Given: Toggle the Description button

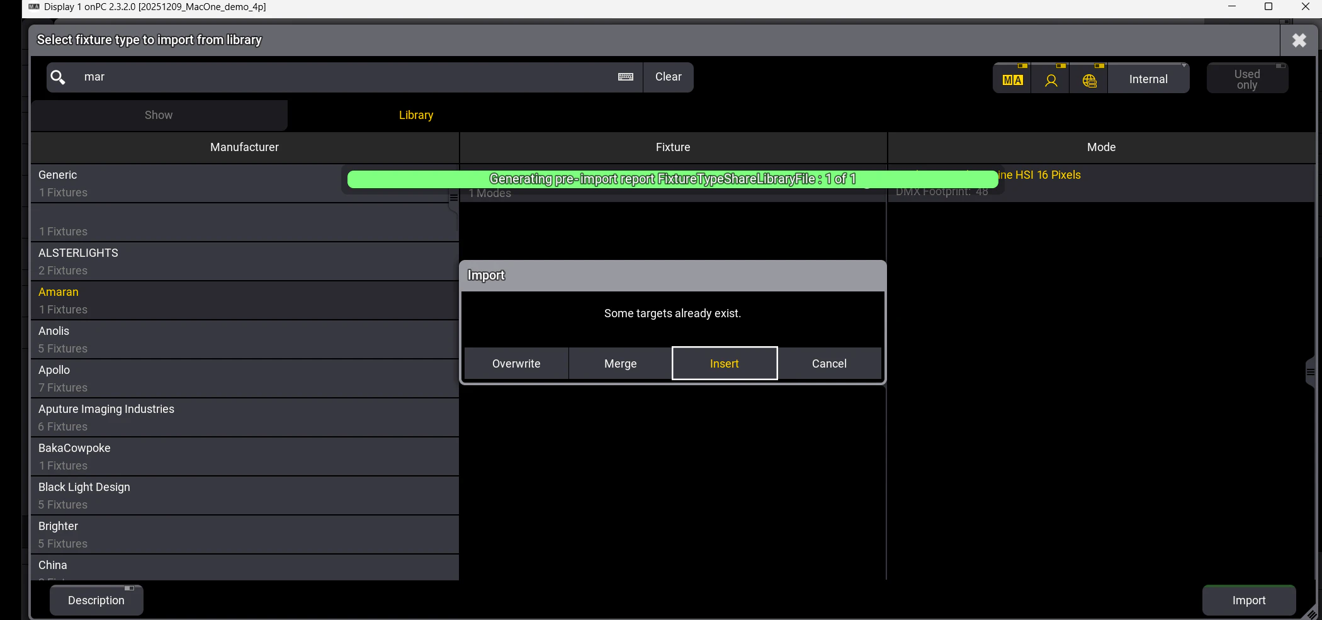Looking at the screenshot, I should [x=96, y=600].
